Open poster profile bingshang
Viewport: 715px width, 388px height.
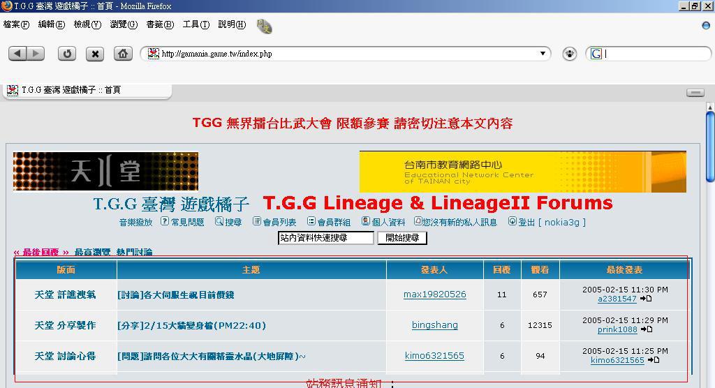[x=434, y=325]
